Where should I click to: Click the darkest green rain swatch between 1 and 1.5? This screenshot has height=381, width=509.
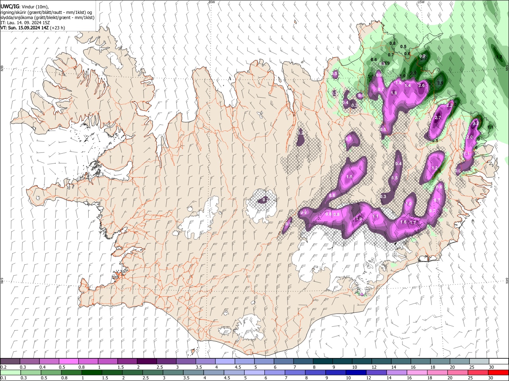tap(91, 373)
